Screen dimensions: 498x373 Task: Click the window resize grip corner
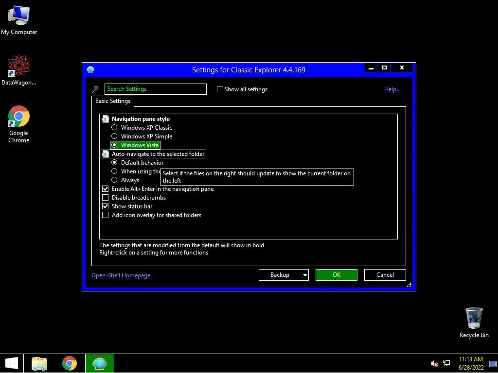pos(409,285)
